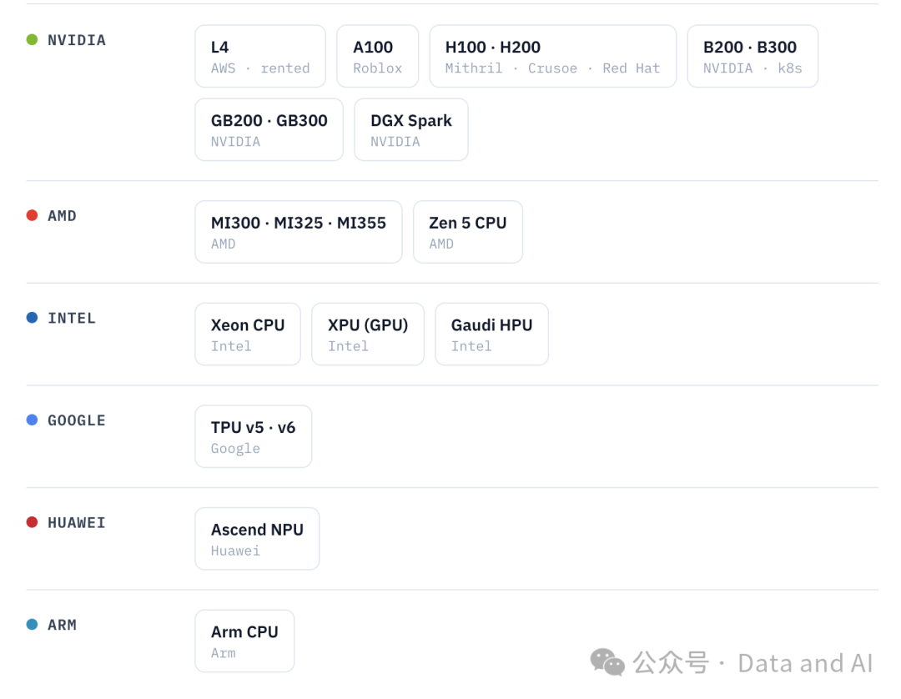Open the Gaudi HPU card
The image size is (901, 699).
[x=492, y=334]
